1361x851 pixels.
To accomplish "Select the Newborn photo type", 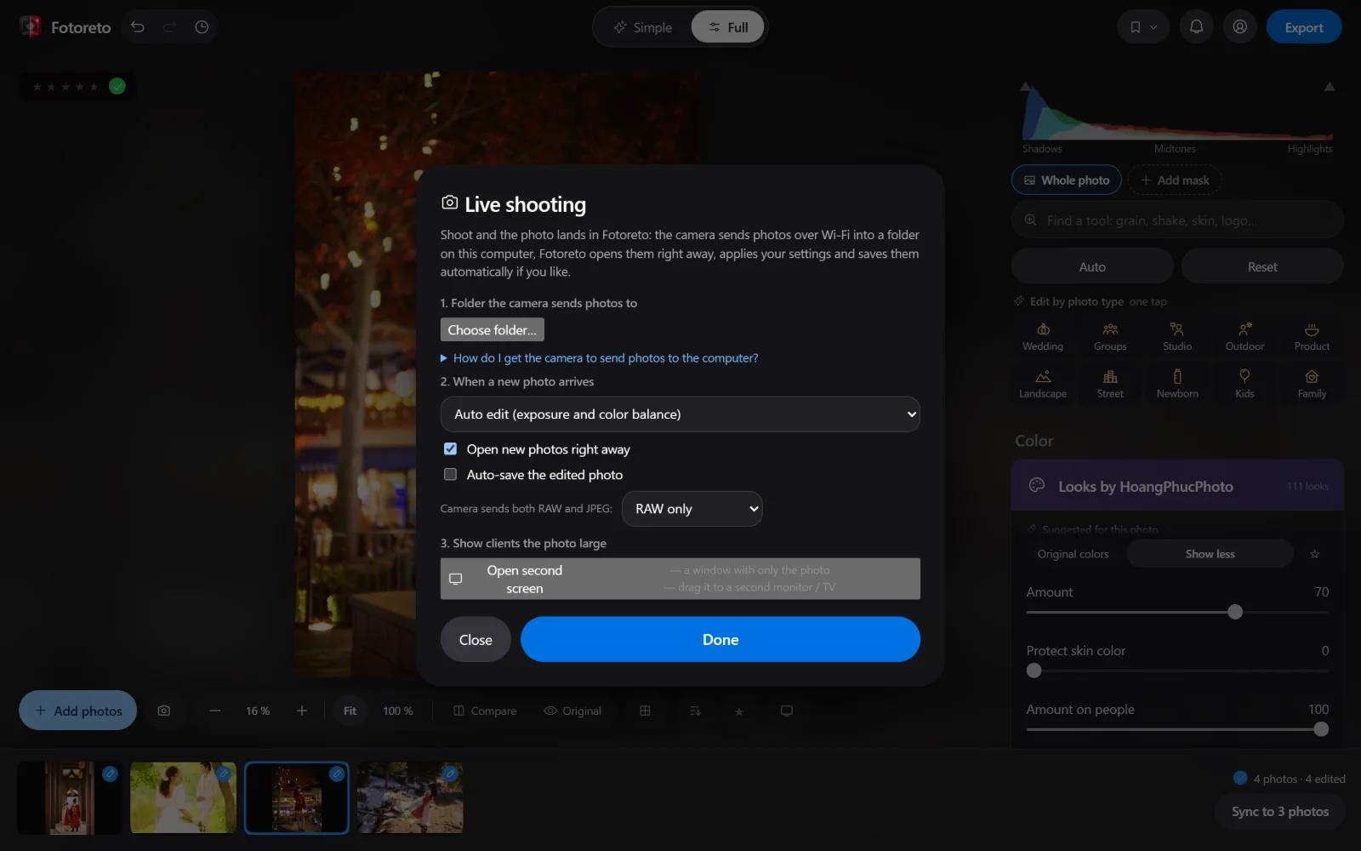I will [x=1177, y=384].
